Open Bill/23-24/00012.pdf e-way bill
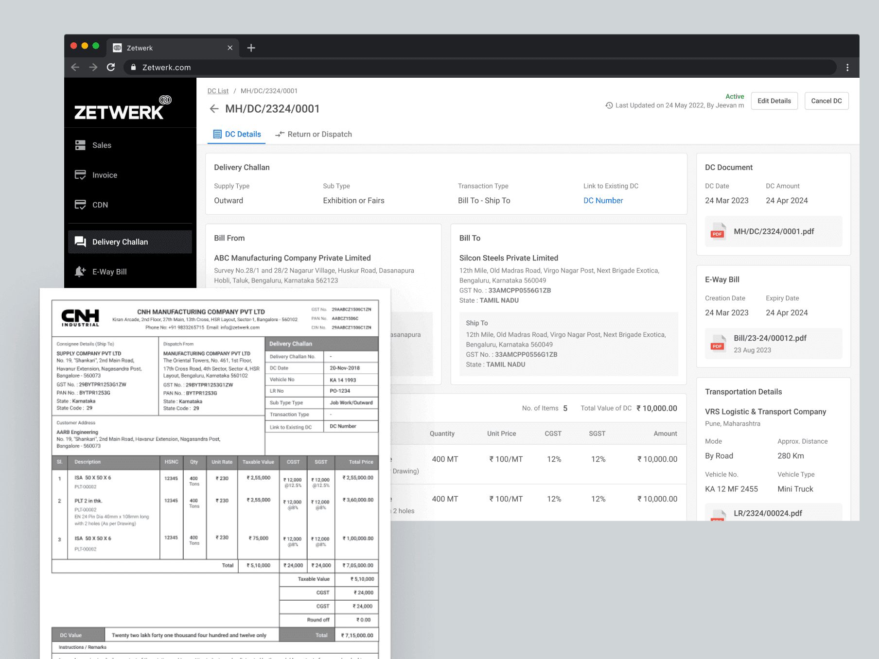The height and width of the screenshot is (659, 879). coord(774,344)
